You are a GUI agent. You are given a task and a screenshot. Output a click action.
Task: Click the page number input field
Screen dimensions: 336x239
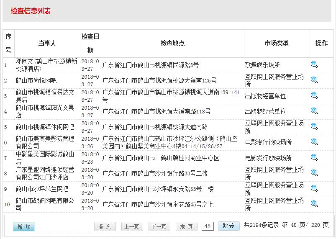[x=208, y=226]
